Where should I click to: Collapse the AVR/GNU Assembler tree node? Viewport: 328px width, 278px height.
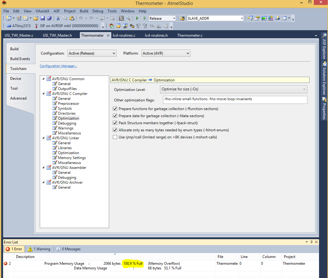(43, 168)
